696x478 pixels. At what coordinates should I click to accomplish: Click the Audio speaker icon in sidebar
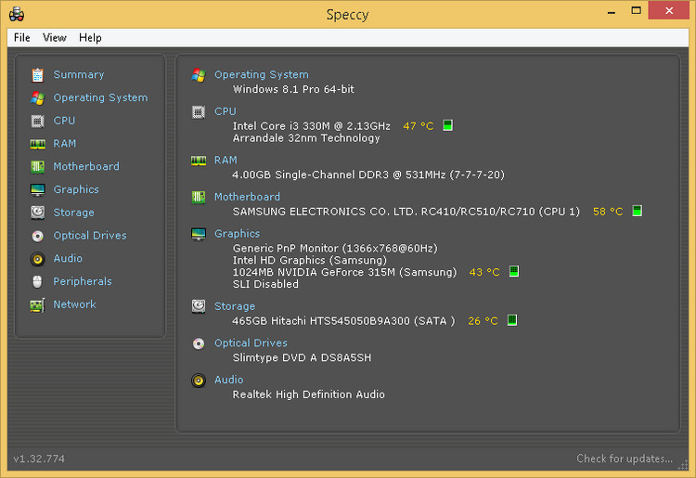[x=38, y=259]
